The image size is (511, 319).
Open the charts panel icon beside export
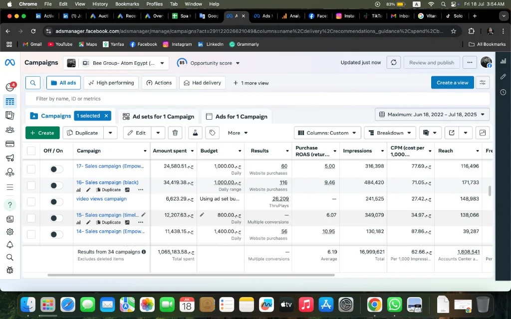pos(483,133)
